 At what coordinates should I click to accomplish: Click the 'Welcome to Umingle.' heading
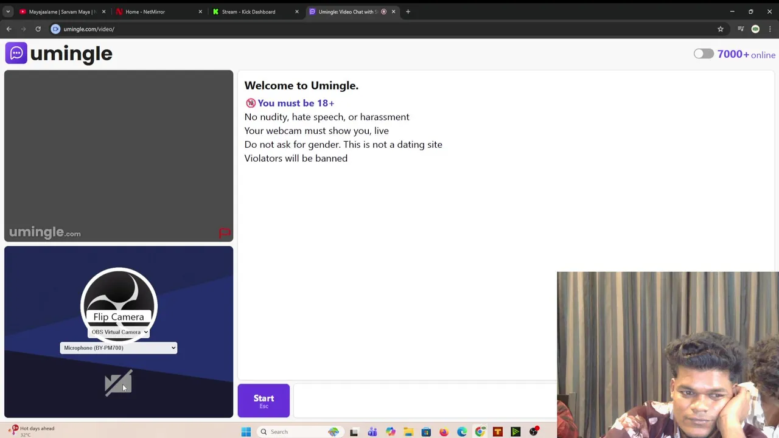(301, 85)
